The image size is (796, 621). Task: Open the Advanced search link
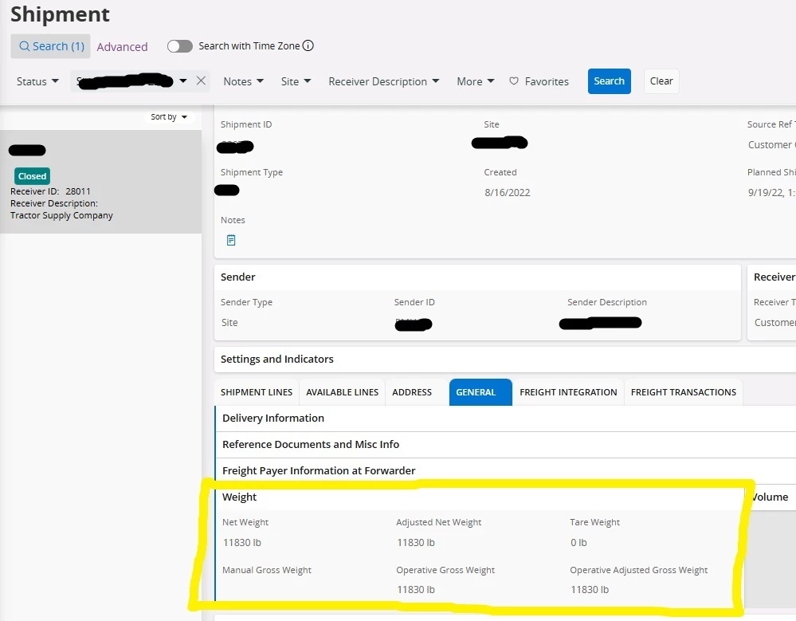pos(123,47)
